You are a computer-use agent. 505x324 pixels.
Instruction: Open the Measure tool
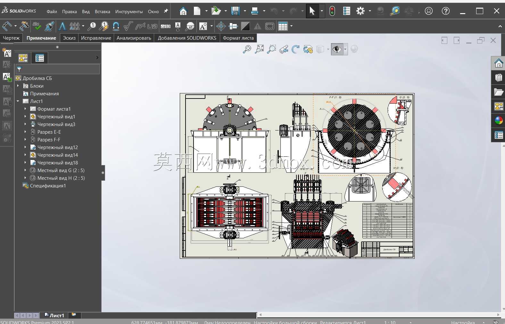point(395,11)
